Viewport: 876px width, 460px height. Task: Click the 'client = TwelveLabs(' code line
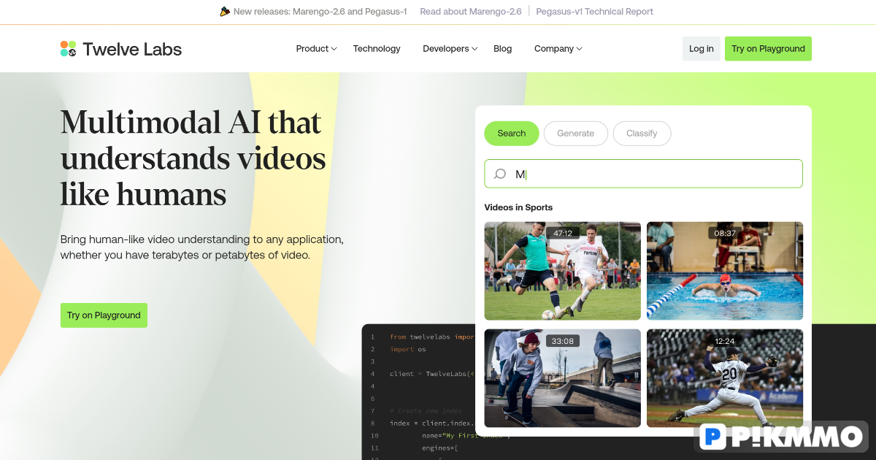tap(432, 374)
